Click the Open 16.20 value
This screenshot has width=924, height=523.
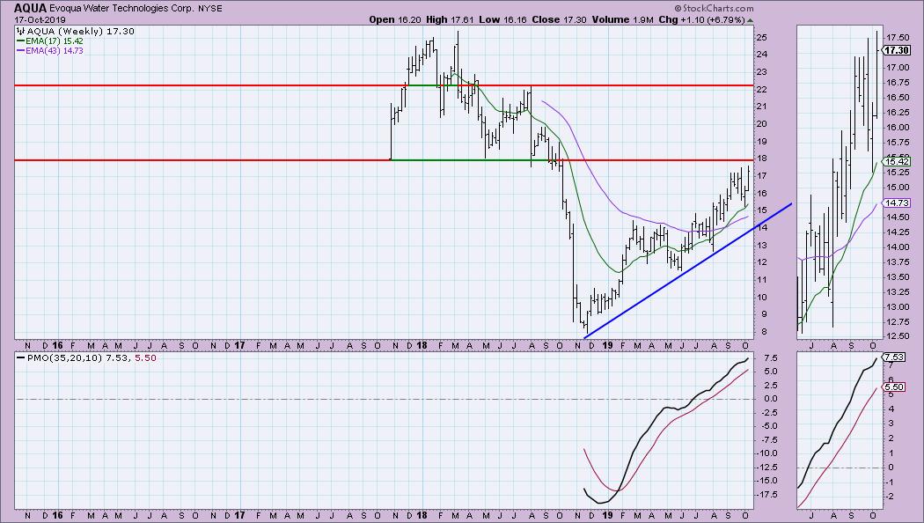[x=395, y=19]
